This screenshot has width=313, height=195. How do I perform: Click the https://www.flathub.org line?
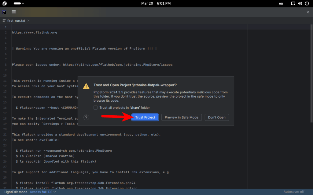click(x=34, y=32)
